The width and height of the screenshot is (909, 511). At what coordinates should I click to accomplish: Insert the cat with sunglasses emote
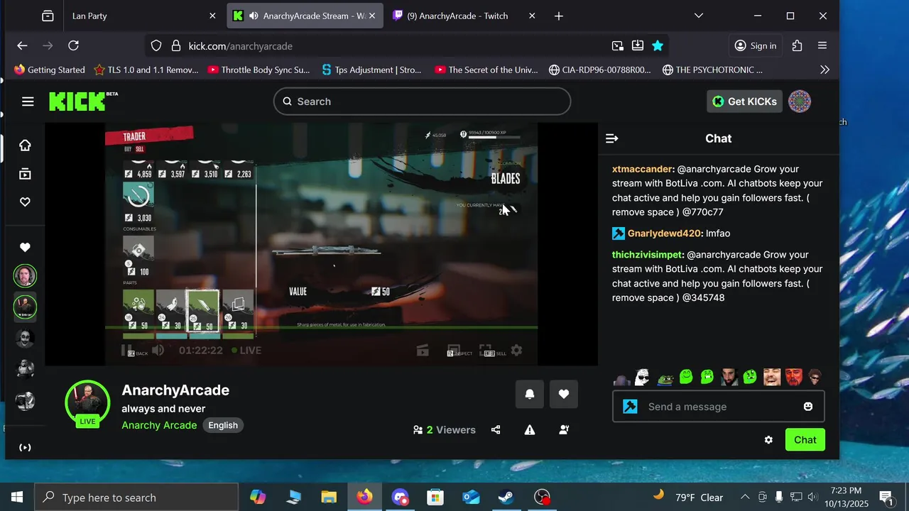click(x=642, y=377)
